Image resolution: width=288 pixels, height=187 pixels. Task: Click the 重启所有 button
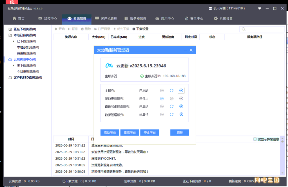coord(130,132)
